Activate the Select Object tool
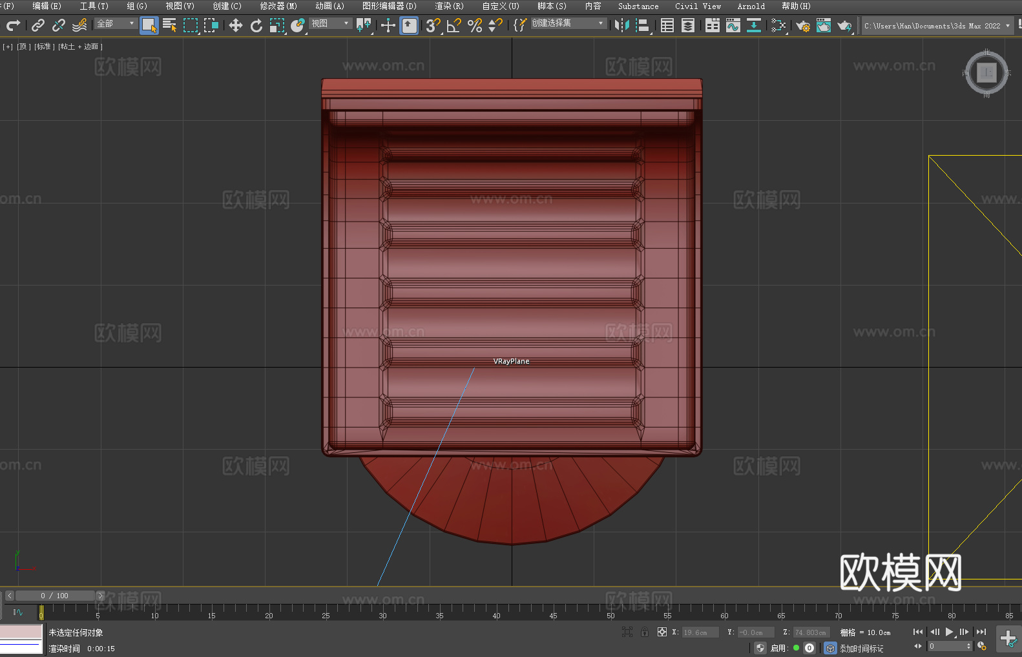 pos(149,25)
